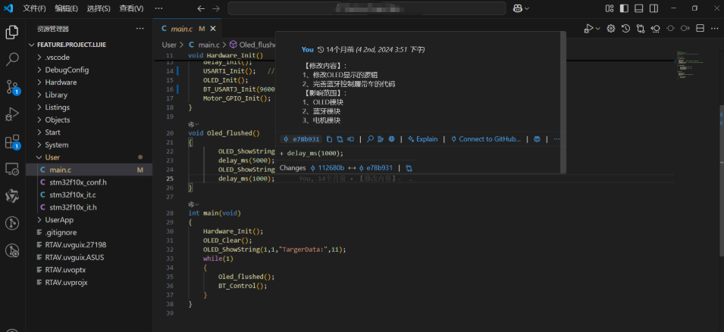The height and width of the screenshot is (332, 724).
Task: Open Copilot dropdown chevron in title bar
Action: [x=527, y=8]
